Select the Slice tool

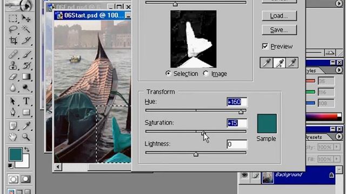click(26, 40)
